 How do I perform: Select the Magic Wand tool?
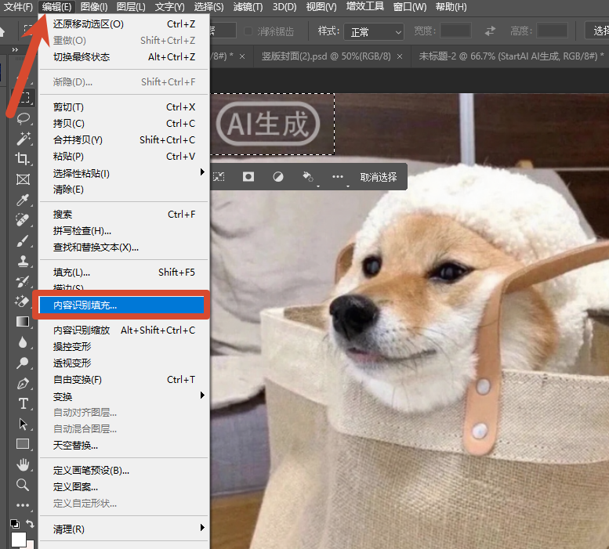click(23, 139)
